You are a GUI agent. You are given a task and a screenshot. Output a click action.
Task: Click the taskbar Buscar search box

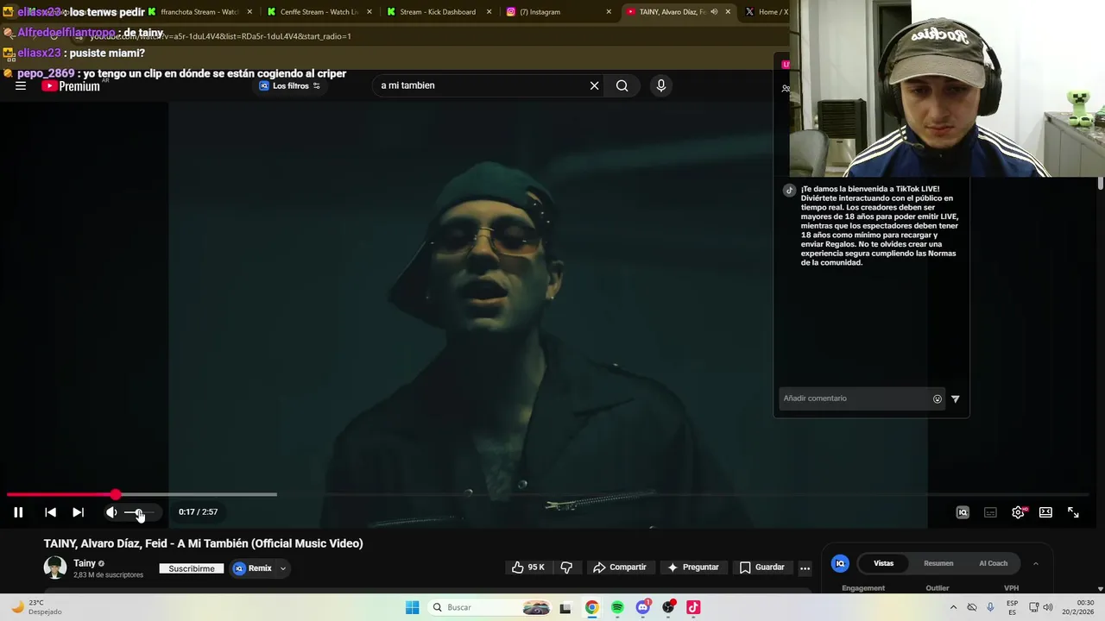pyautogui.click(x=489, y=607)
